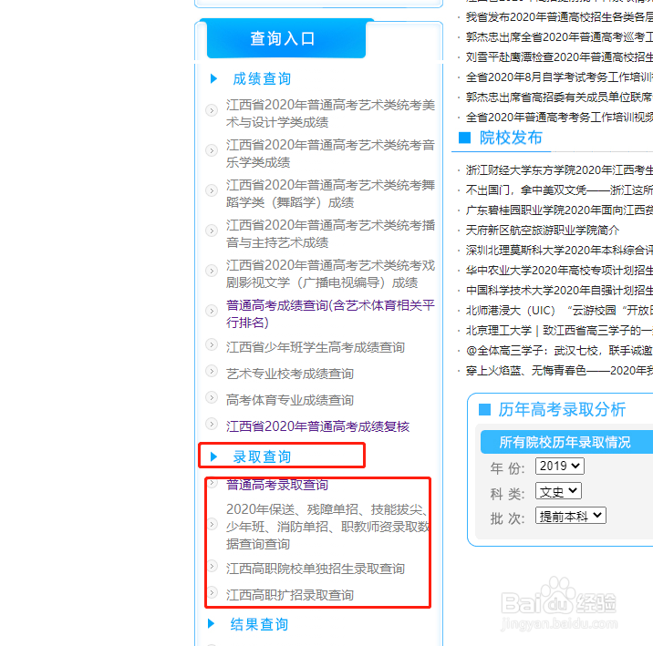Open the 科类 dropdown showing 文史
This screenshot has height=646, width=653.
pos(558,491)
